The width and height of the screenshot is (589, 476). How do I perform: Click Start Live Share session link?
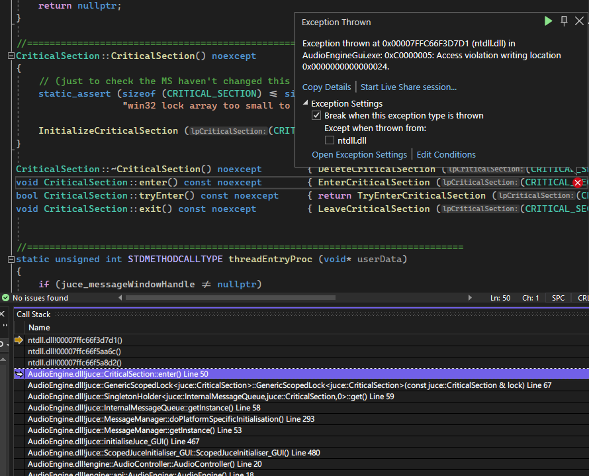[408, 87]
